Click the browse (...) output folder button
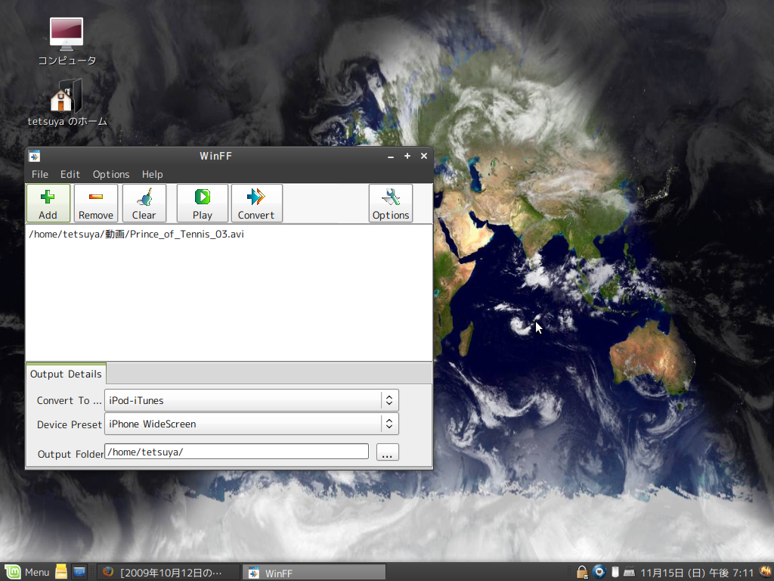 pos(387,453)
